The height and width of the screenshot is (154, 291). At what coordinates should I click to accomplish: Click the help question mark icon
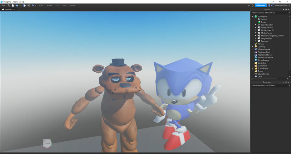[x=269, y=5]
